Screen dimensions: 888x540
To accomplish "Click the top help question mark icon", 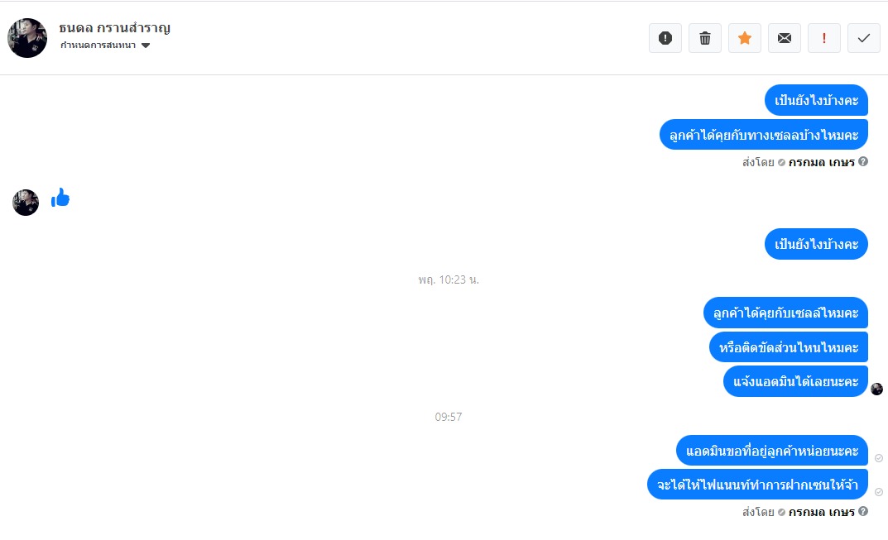I will [863, 161].
